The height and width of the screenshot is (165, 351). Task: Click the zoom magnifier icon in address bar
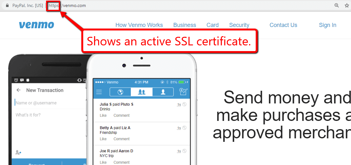point(336,5)
